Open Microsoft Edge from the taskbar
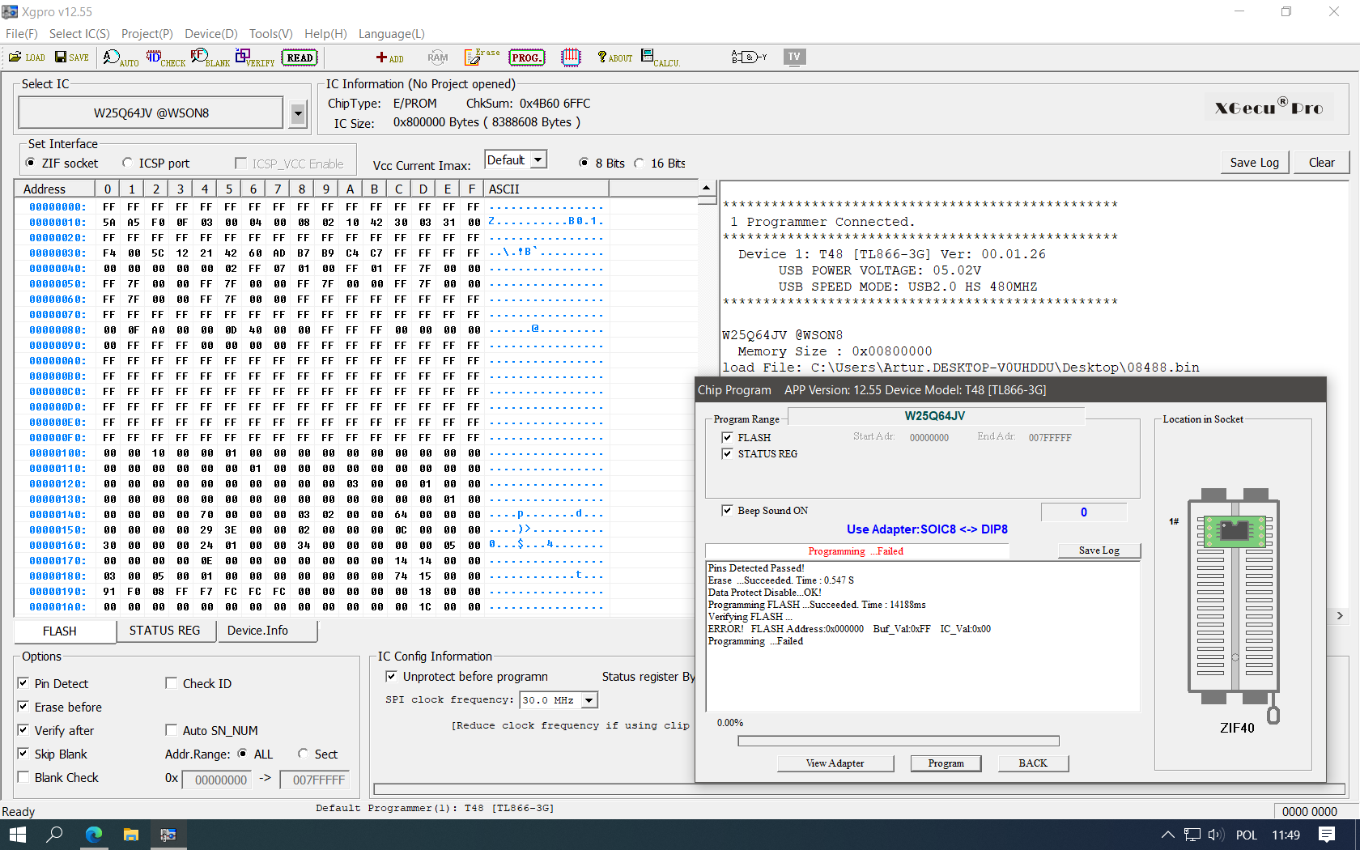This screenshot has height=850, width=1360. coord(94,835)
